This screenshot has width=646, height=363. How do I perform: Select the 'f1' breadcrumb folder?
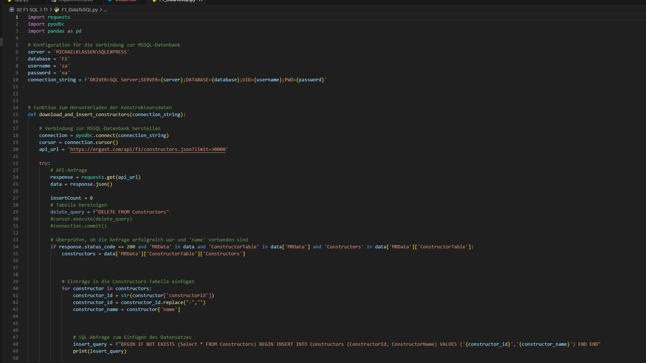46,10
